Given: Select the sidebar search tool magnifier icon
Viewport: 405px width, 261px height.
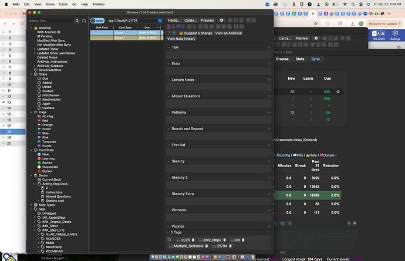Looking at the screenshot, I should 77,21.
